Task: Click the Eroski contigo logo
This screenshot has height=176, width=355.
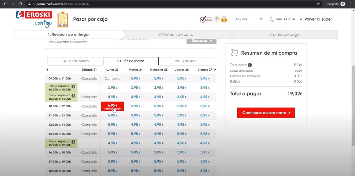Action: pyautogui.click(x=34, y=19)
